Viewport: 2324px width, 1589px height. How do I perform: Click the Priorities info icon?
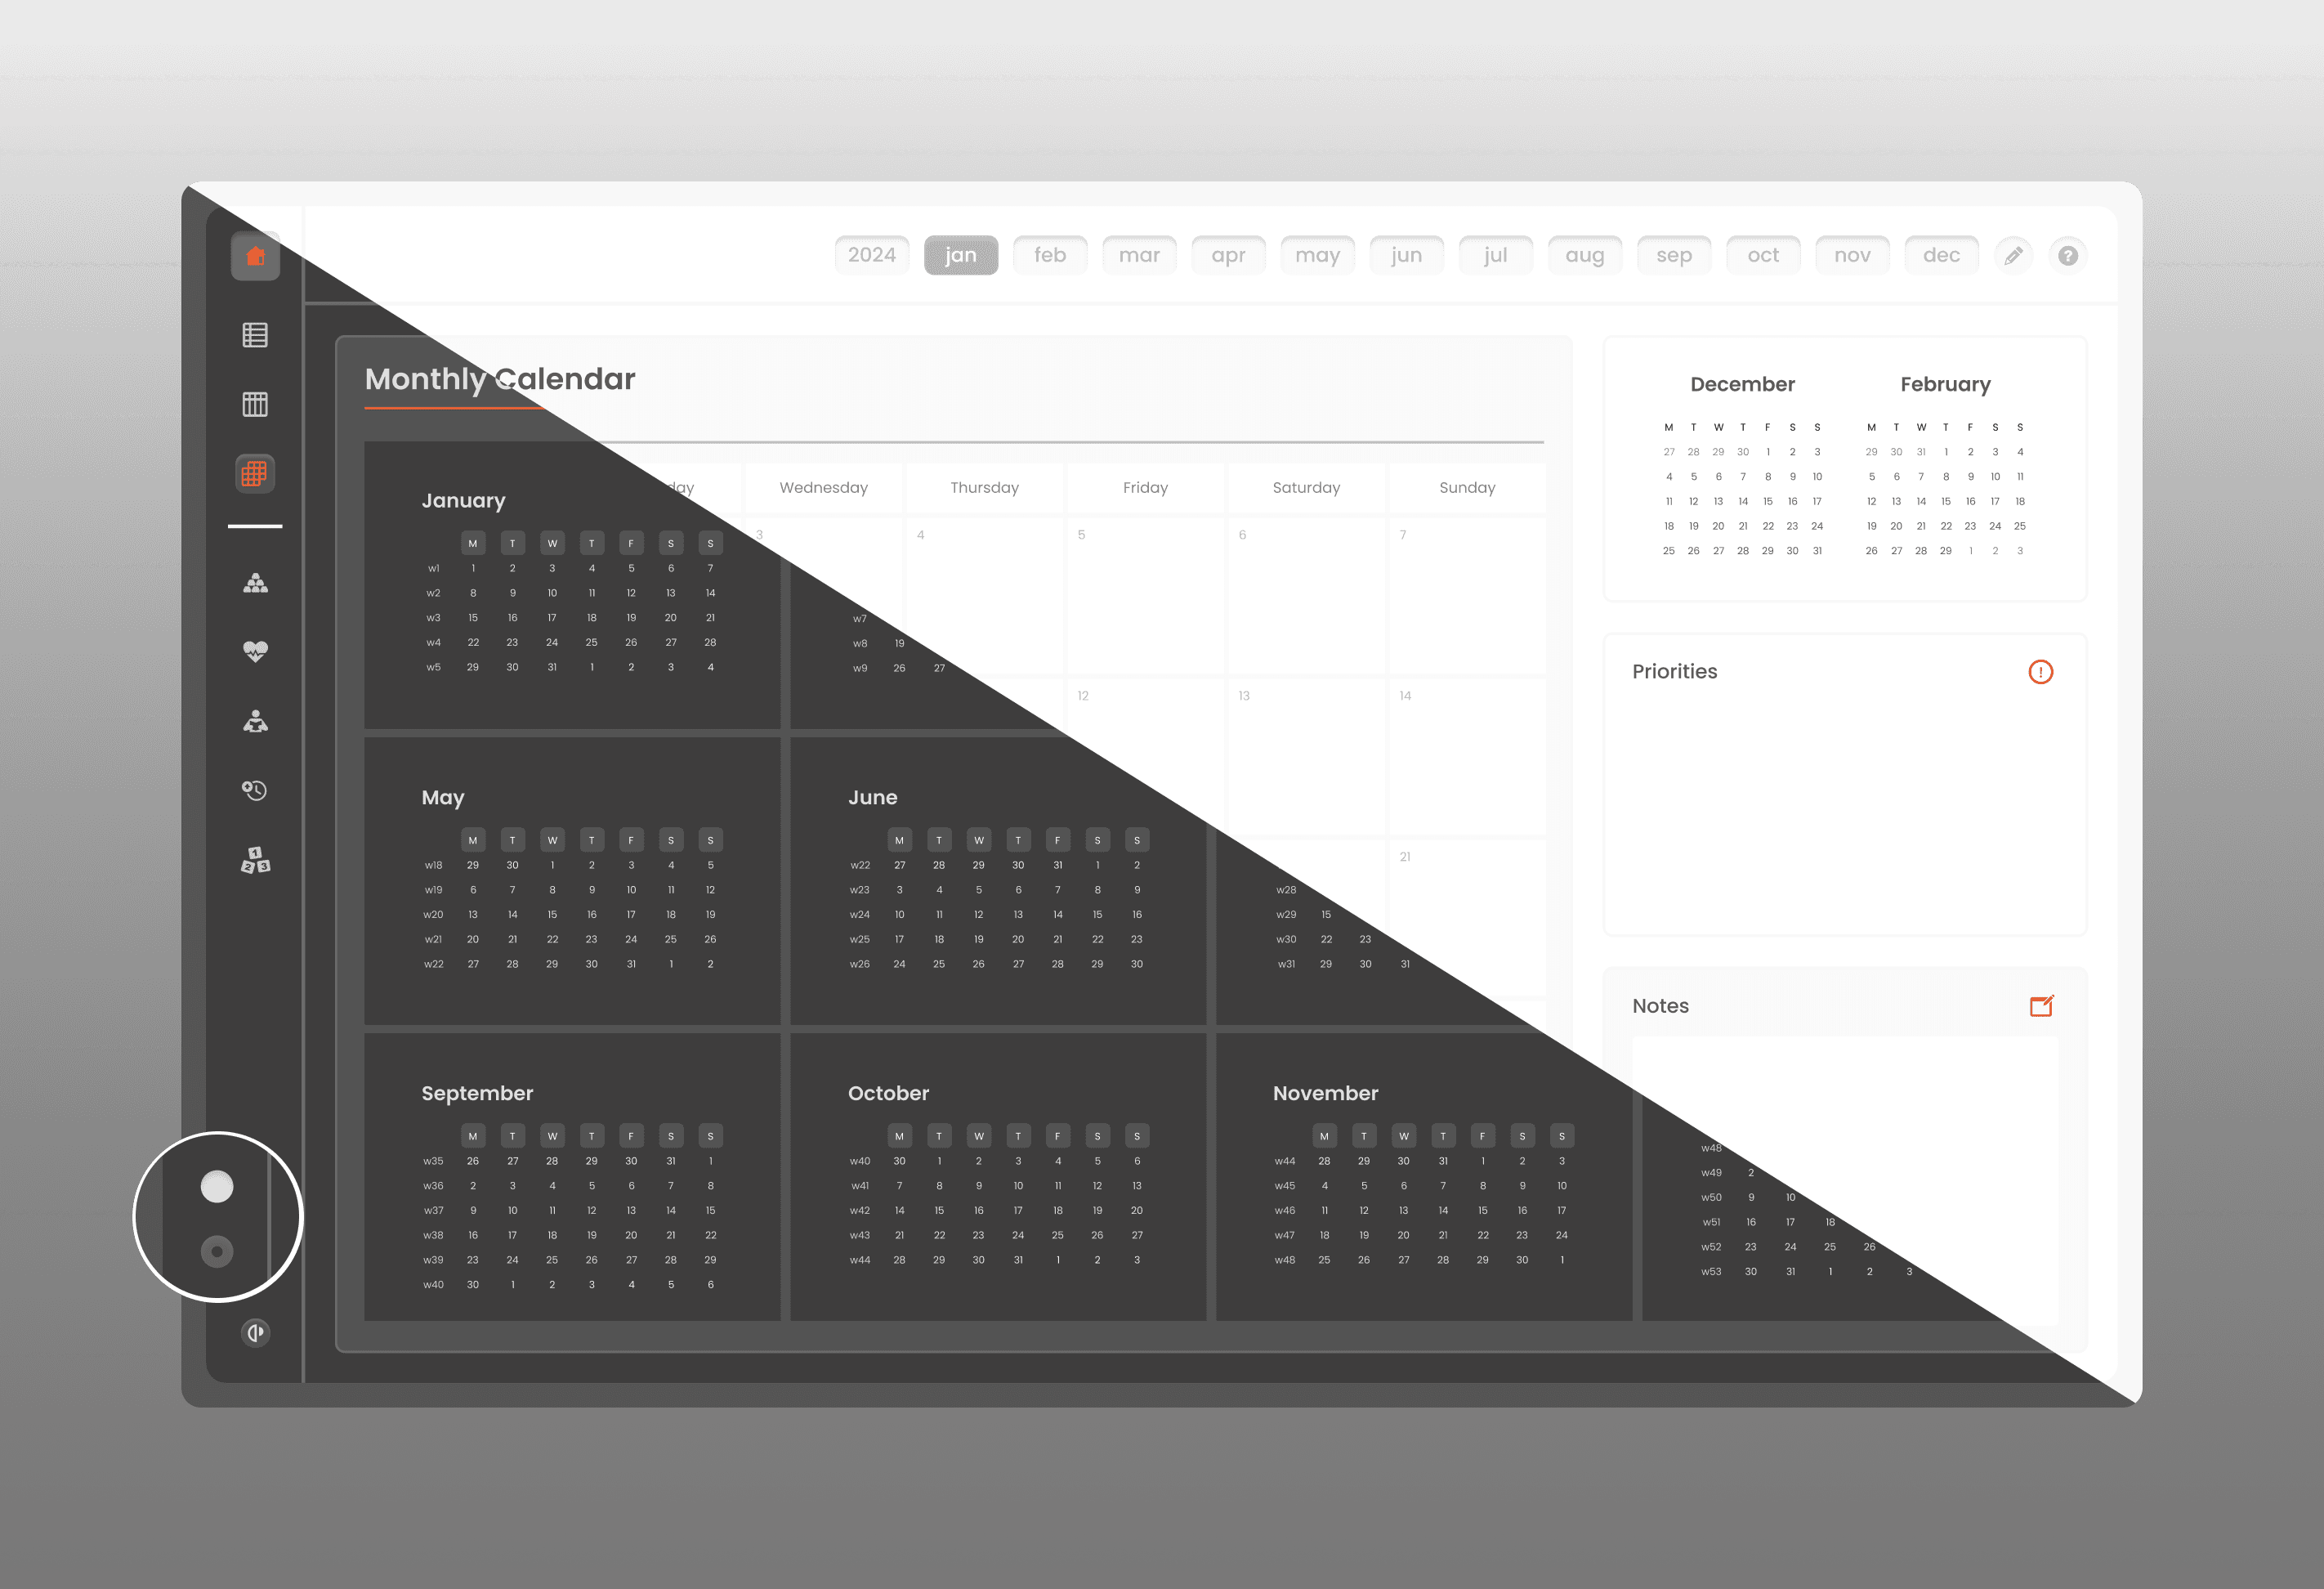2041,671
